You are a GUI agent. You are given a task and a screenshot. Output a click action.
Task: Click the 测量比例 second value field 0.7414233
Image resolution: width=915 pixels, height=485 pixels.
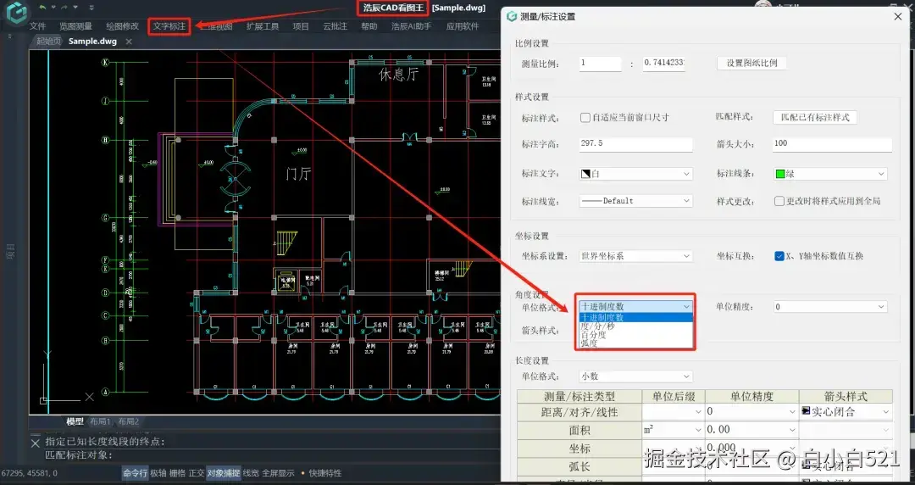[664, 63]
